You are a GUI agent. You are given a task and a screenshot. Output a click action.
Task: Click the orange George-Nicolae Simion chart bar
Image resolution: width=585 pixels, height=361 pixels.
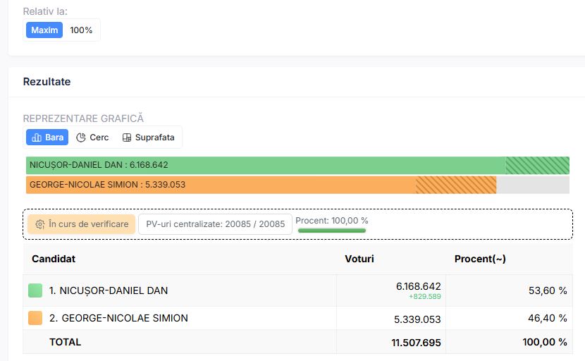(261, 185)
